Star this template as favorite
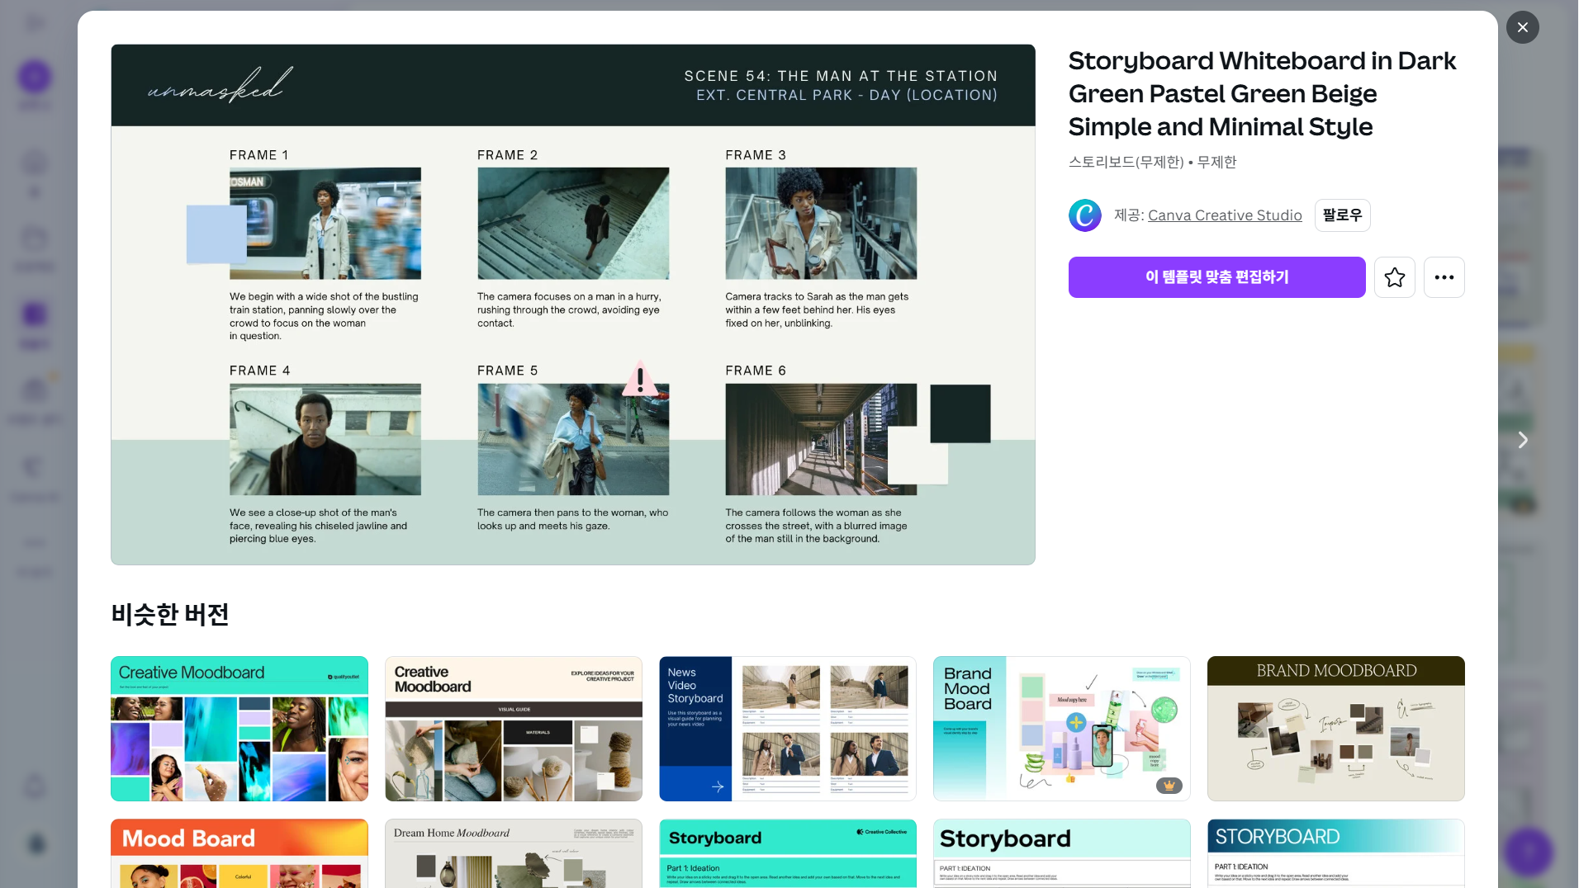1579x888 pixels. click(x=1394, y=277)
